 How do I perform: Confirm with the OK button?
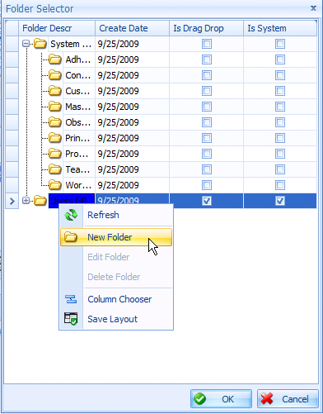221,399
